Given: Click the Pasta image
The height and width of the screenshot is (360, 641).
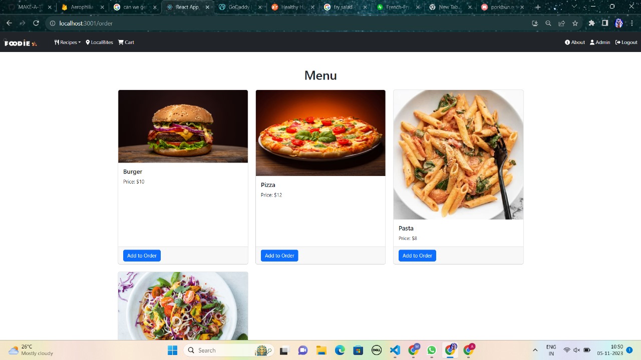Looking at the screenshot, I should pos(458,154).
